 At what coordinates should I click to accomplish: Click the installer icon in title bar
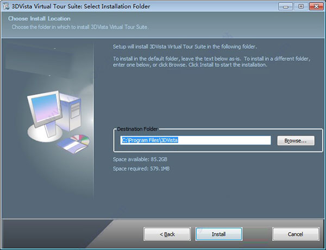pyautogui.click(x=6, y=6)
